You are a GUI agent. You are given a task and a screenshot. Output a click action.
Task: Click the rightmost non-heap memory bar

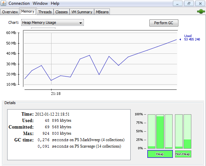pos(187,132)
